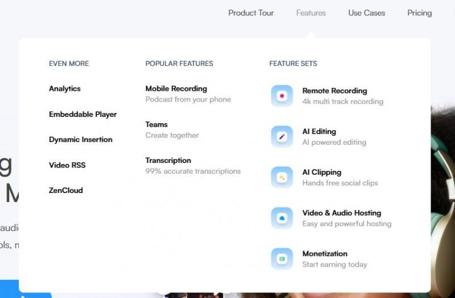Click the Monetization title text
Image resolution: width=455 pixels, height=298 pixels.
click(x=325, y=254)
